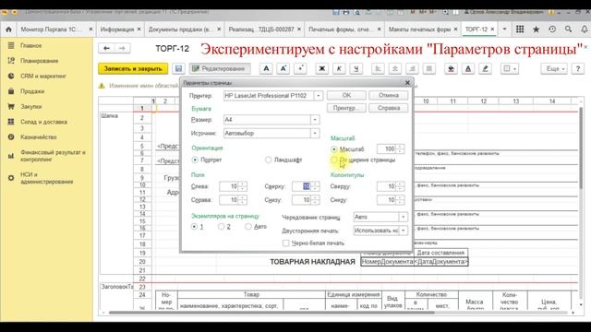The width and height of the screenshot is (591, 332).
Task: Go back with the left arrow
Action: (107, 48)
